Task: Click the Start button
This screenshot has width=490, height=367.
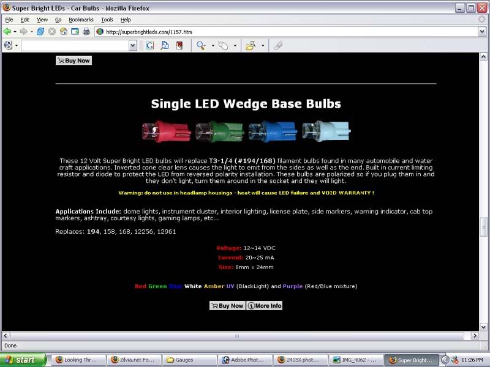Action: tap(23, 360)
